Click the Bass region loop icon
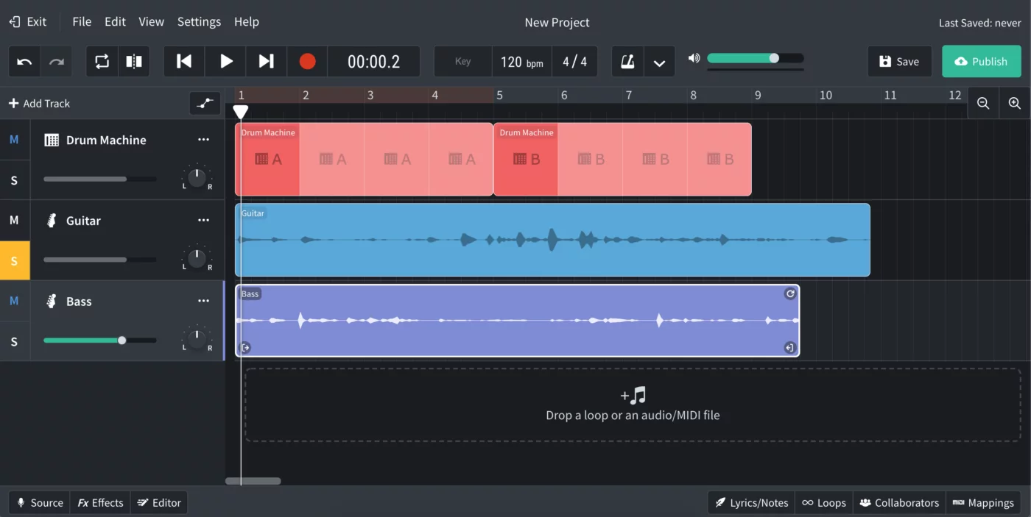The width and height of the screenshot is (1031, 517). (x=790, y=293)
